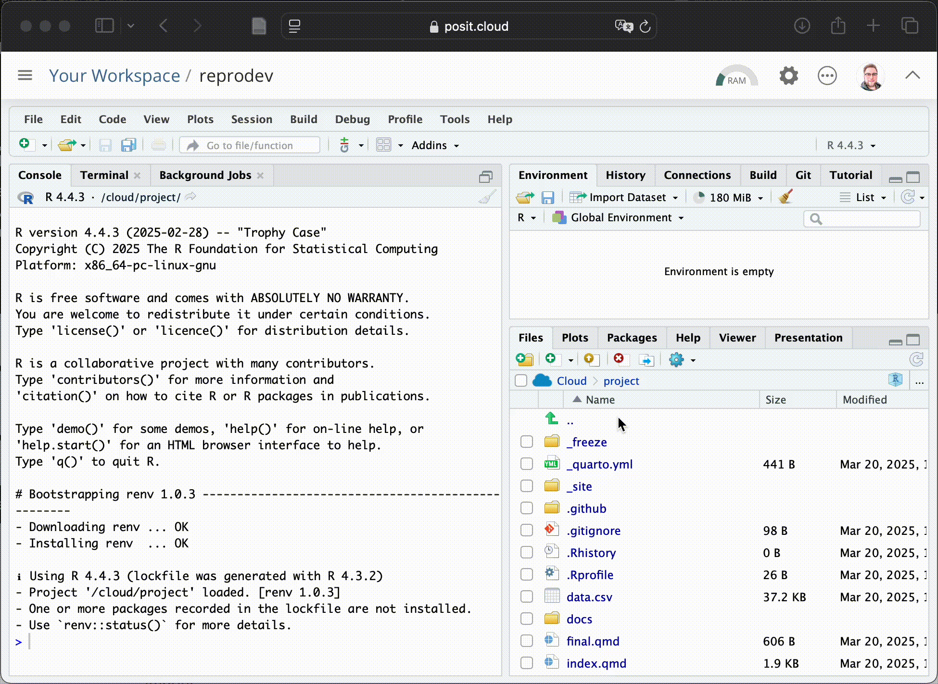Open the final.qmd file
The height and width of the screenshot is (684, 938).
593,641
